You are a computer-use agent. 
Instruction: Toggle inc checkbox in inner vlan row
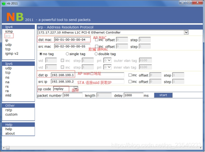coord(63,67)
